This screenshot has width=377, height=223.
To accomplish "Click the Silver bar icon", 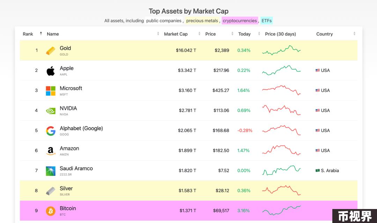I will pos(51,191).
